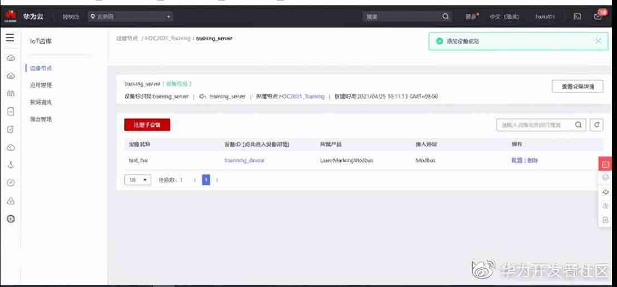The image size is (617, 287).
Task: Click the HDC2021_Training link in the info row
Action: [x=302, y=96]
